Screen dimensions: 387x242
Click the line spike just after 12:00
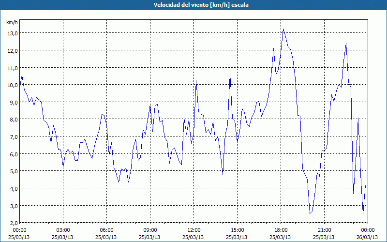196,81
